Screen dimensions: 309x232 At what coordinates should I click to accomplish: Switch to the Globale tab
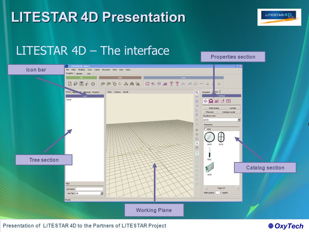click(79, 73)
